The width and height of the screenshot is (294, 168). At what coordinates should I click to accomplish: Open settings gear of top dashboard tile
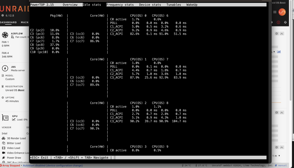(x=277, y=33)
